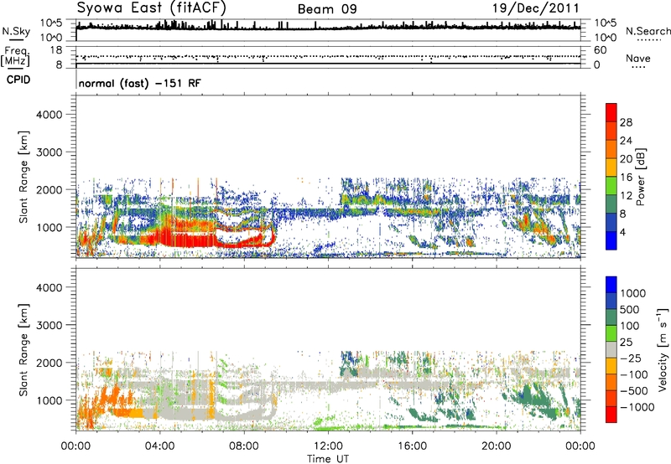Click the "Syowa East (fitACF)" plot title

(152, 8)
